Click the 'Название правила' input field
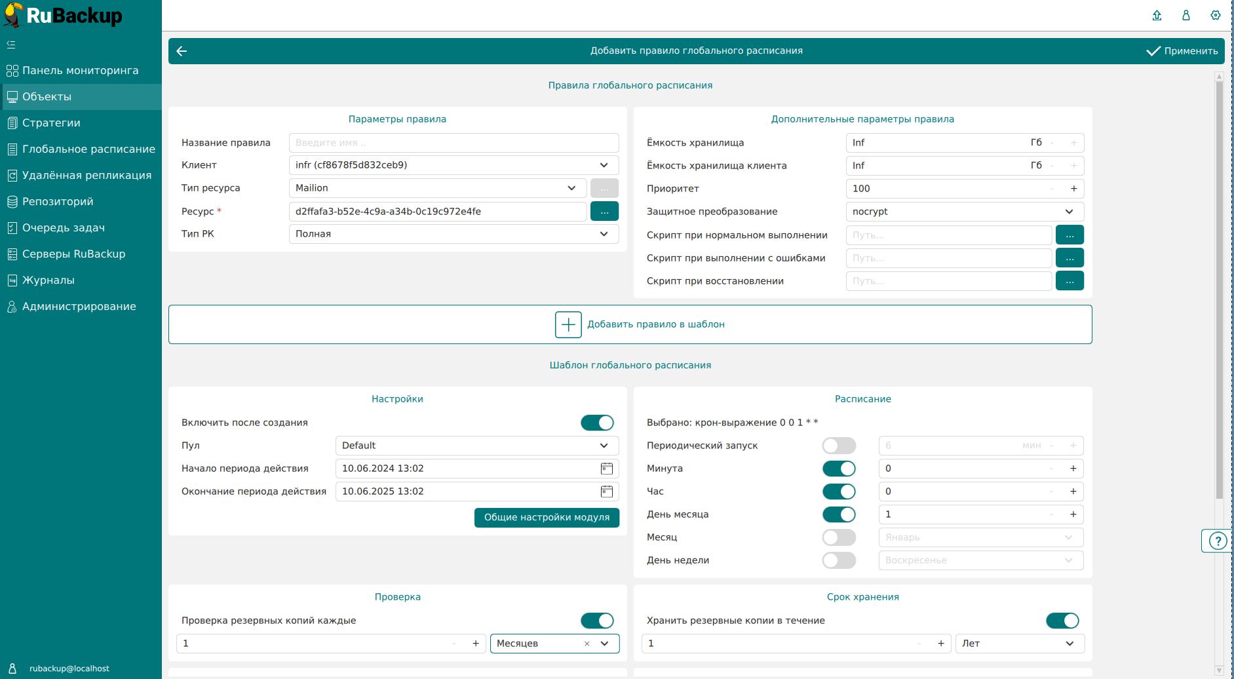Screen dimensions: 1234x679 pyautogui.click(x=453, y=143)
